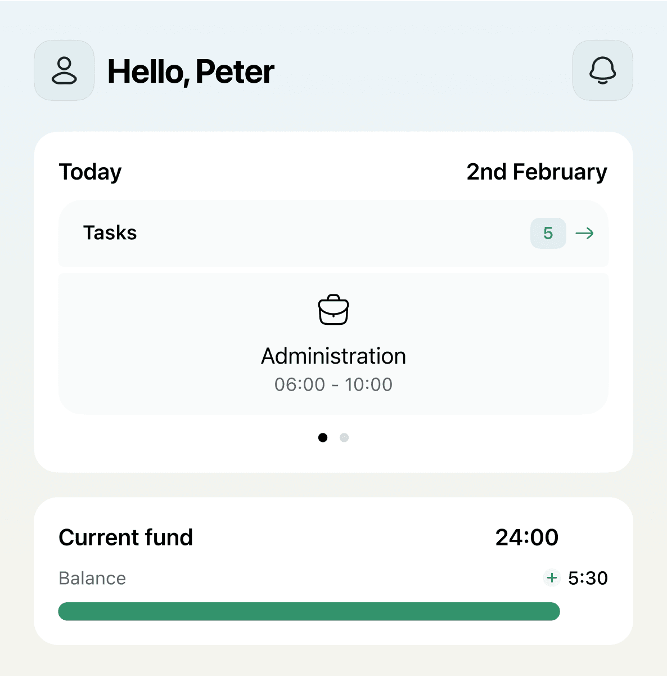This screenshot has width=667, height=676.
Task: Open the Administration shift card
Action: 333,344
